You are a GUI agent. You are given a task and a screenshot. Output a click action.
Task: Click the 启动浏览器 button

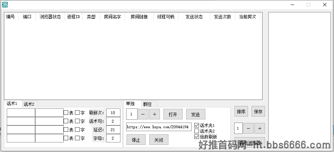pyautogui.click(x=250, y=142)
